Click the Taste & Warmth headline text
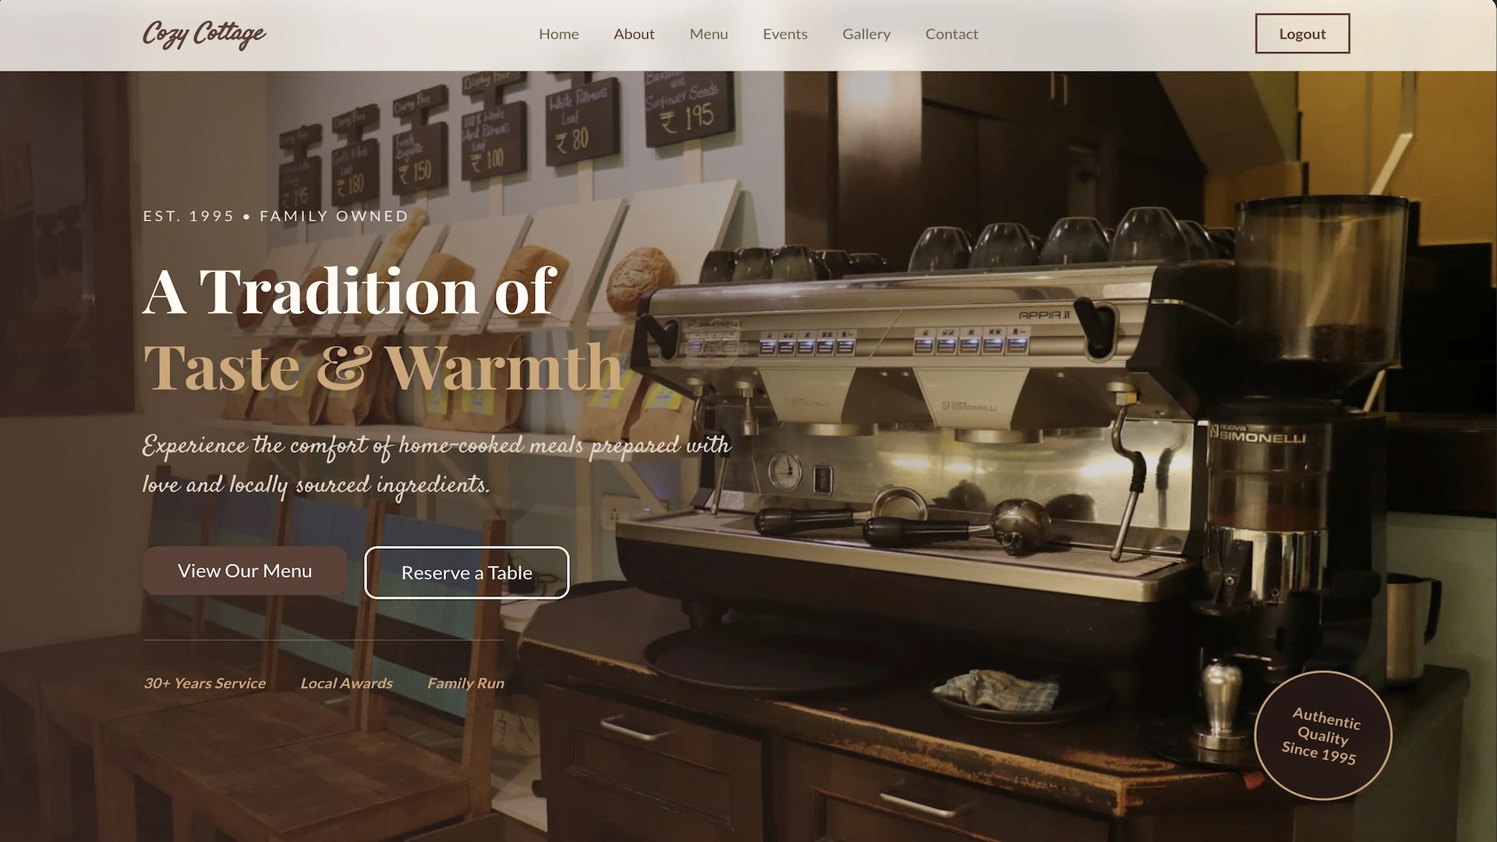Viewport: 1497px width, 842px height. (x=384, y=366)
